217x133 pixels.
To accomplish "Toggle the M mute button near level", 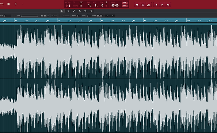I will [x=48, y=16].
